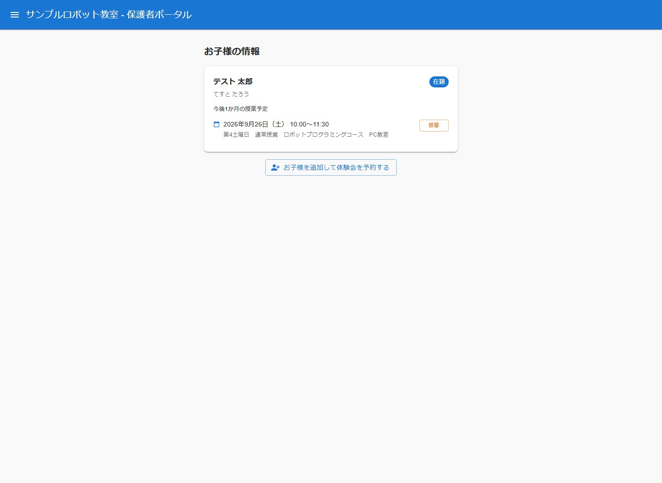Viewport: 662px width, 483px height.
Task: Click the lesson date 2026年9月26日（土）
Action: coord(254,124)
